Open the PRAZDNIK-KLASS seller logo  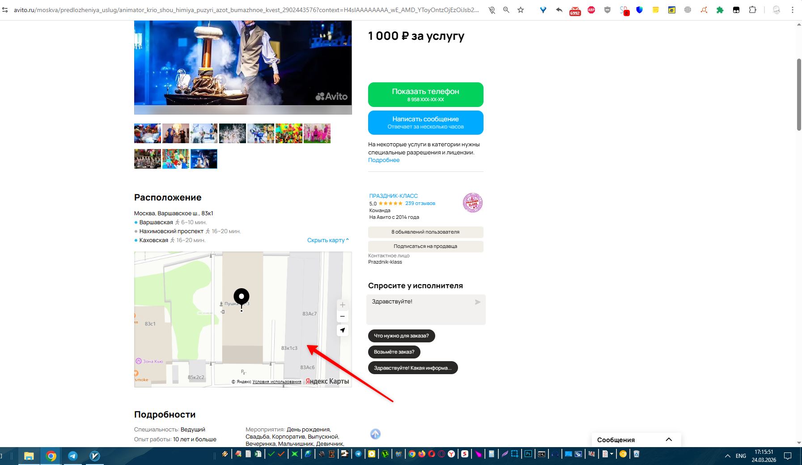472,203
